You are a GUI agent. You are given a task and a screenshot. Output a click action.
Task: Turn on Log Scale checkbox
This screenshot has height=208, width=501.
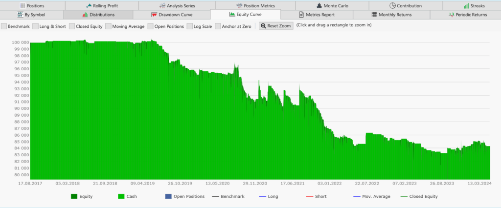coord(190,26)
